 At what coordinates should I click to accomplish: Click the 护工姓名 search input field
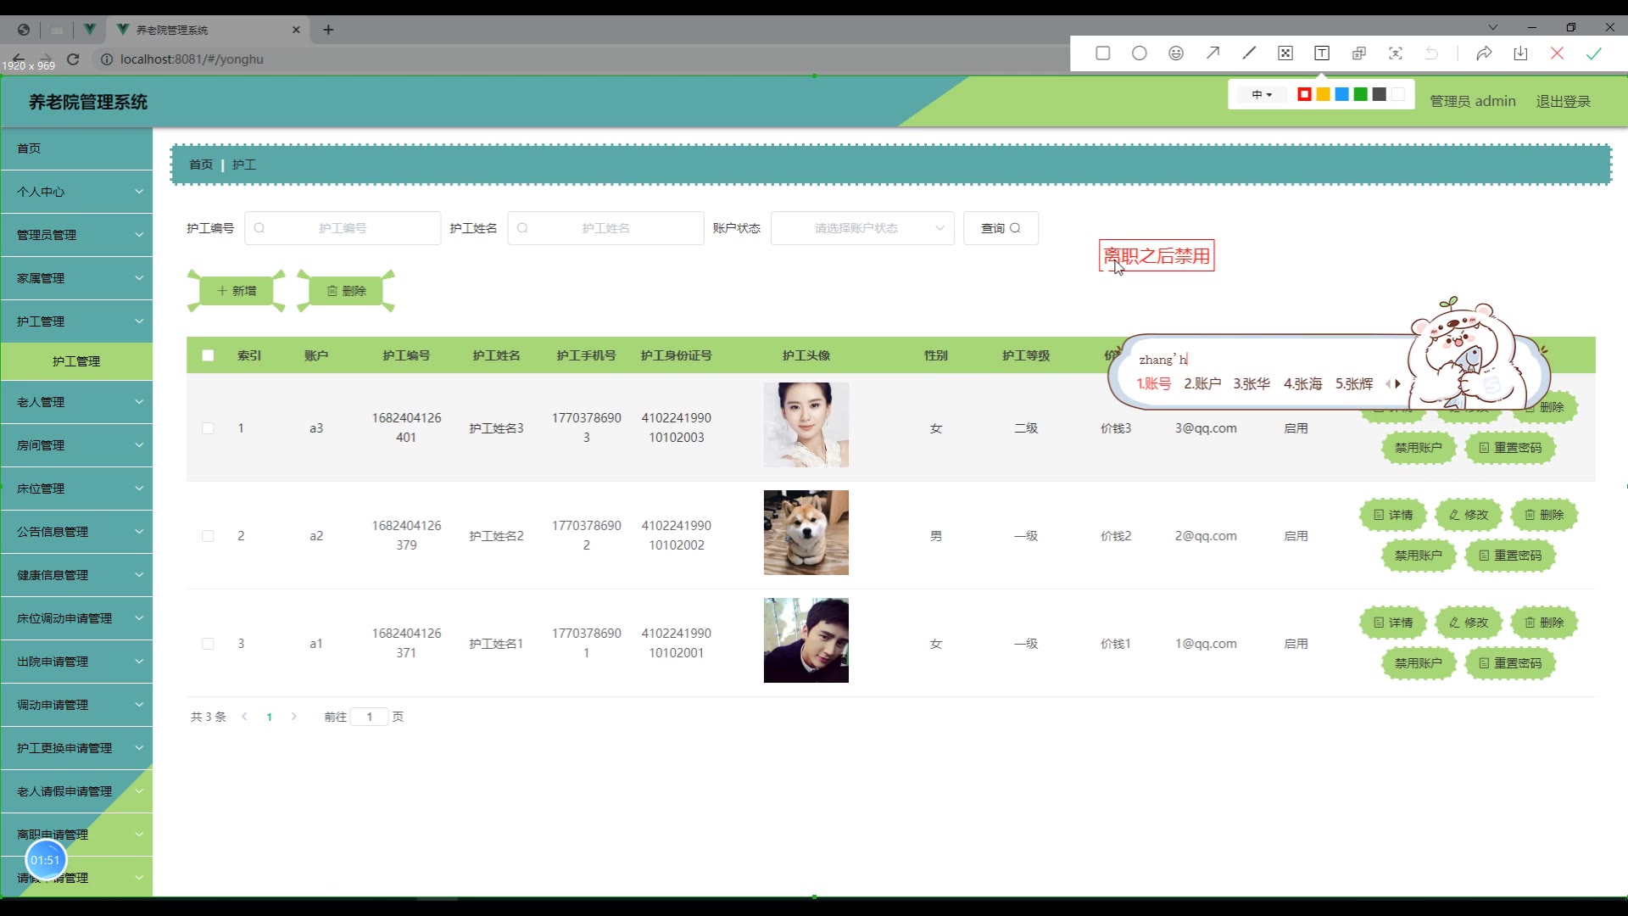pyautogui.click(x=605, y=228)
